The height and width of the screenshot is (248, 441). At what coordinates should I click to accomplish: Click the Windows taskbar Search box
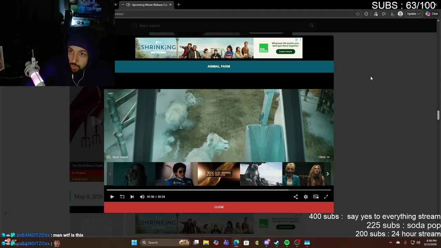(166, 242)
